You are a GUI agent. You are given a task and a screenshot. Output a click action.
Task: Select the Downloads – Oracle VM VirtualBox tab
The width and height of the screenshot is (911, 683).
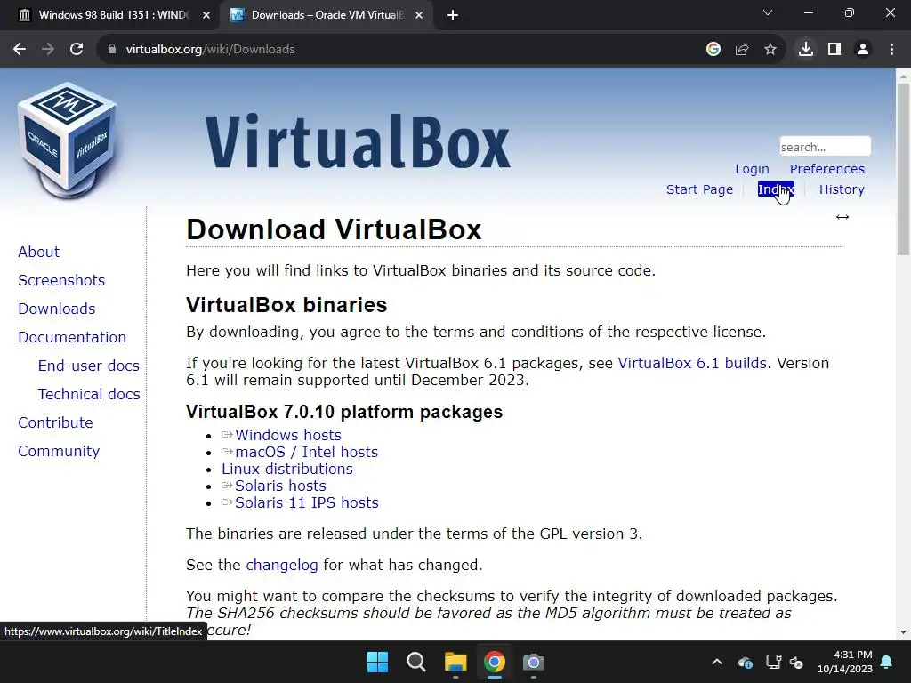coord(327,15)
